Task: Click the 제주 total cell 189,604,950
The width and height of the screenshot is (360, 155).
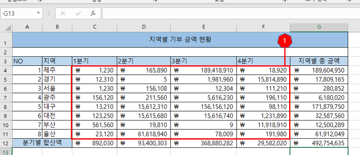Action: [x=319, y=71]
